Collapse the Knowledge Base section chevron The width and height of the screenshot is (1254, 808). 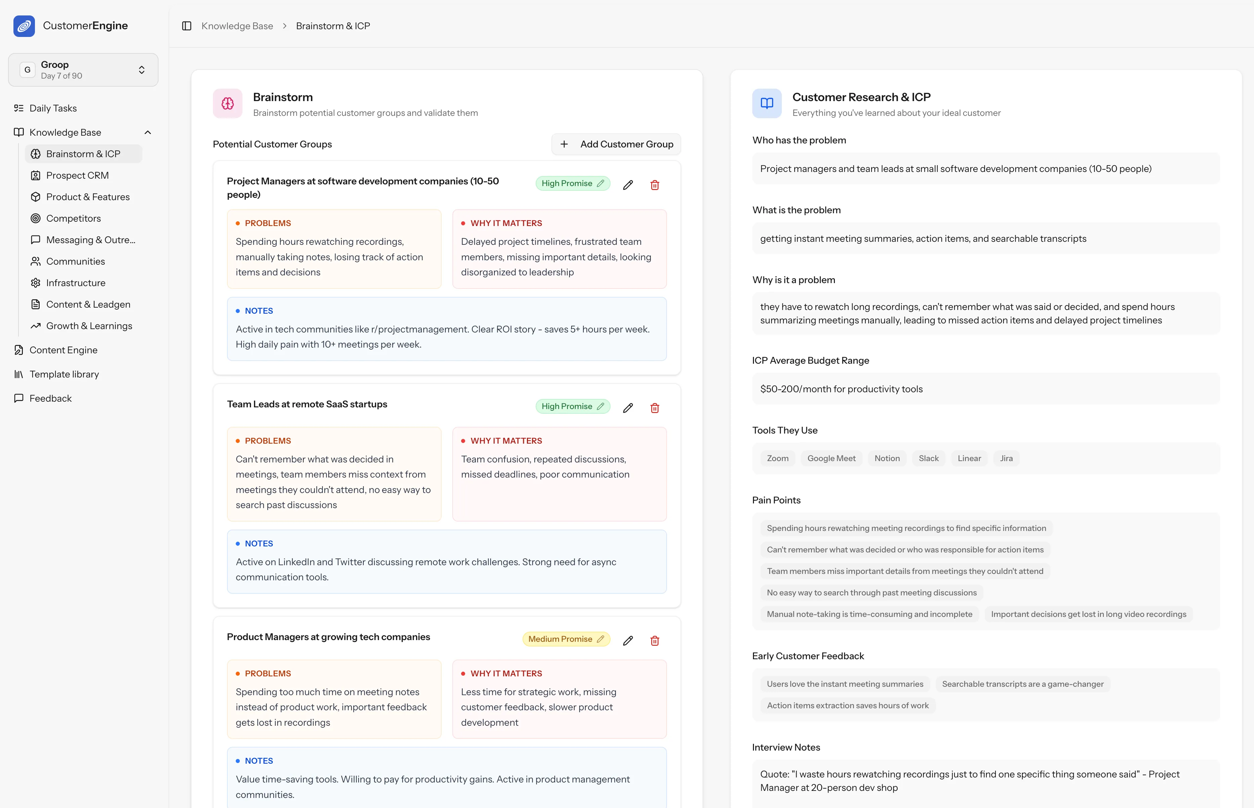tap(148, 132)
